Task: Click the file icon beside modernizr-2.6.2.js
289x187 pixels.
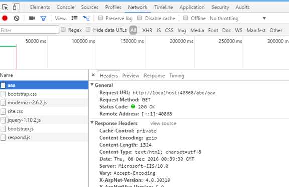Action: (x=3, y=103)
